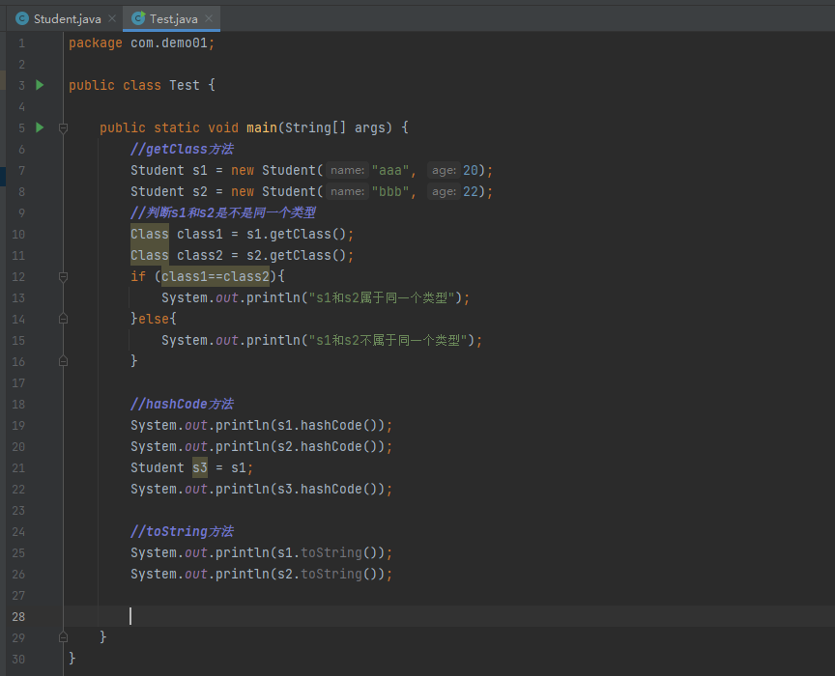The image size is (835, 676).
Task: Click the age value 20 on line 7
Action: click(471, 170)
